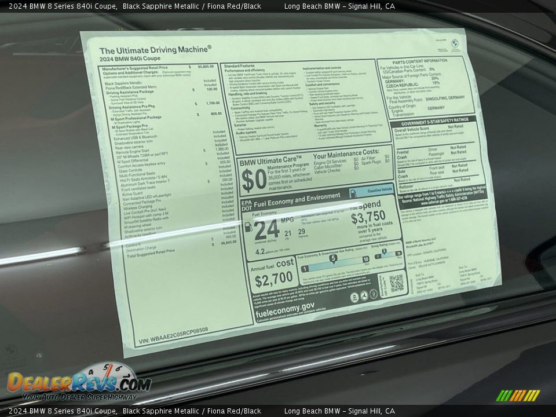
Task: Click the 'PARTS CONTENT INFORMATION' heading
Action: (x=419, y=62)
